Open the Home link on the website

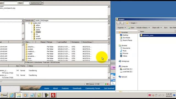[46, 88]
